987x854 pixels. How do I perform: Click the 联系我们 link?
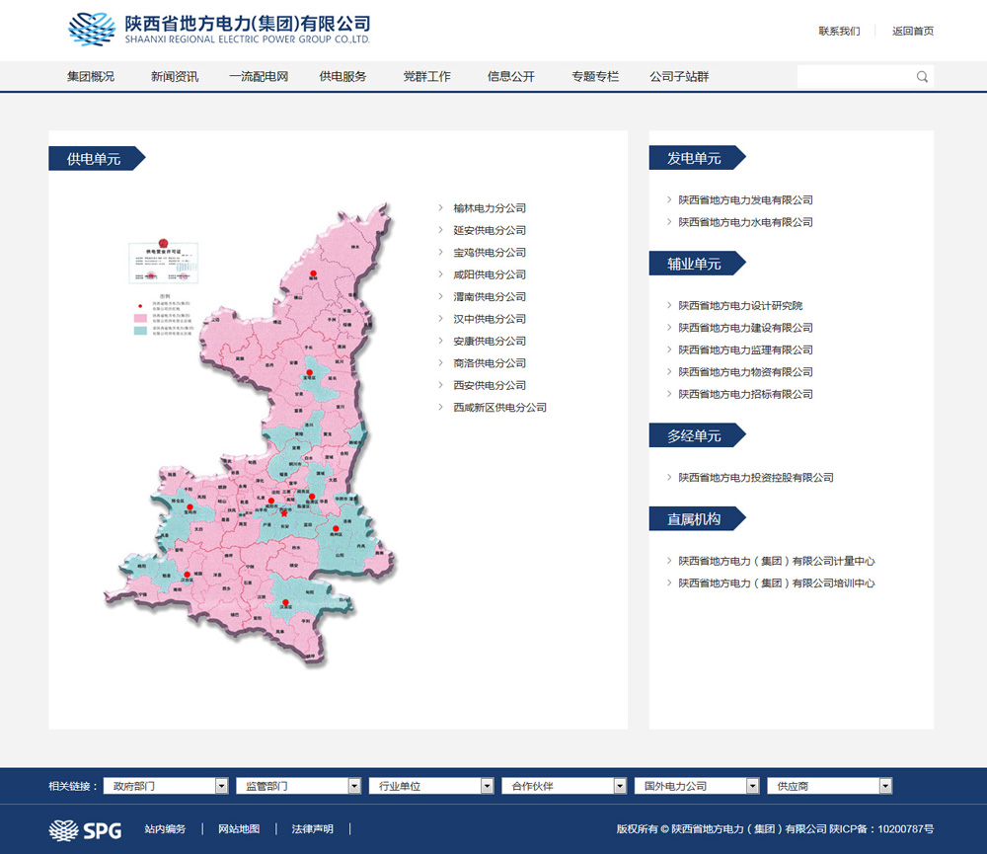839,31
